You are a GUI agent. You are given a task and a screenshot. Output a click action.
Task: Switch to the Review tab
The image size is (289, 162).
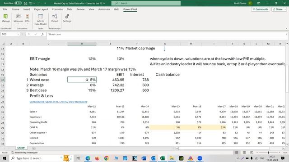click(x=80, y=9)
